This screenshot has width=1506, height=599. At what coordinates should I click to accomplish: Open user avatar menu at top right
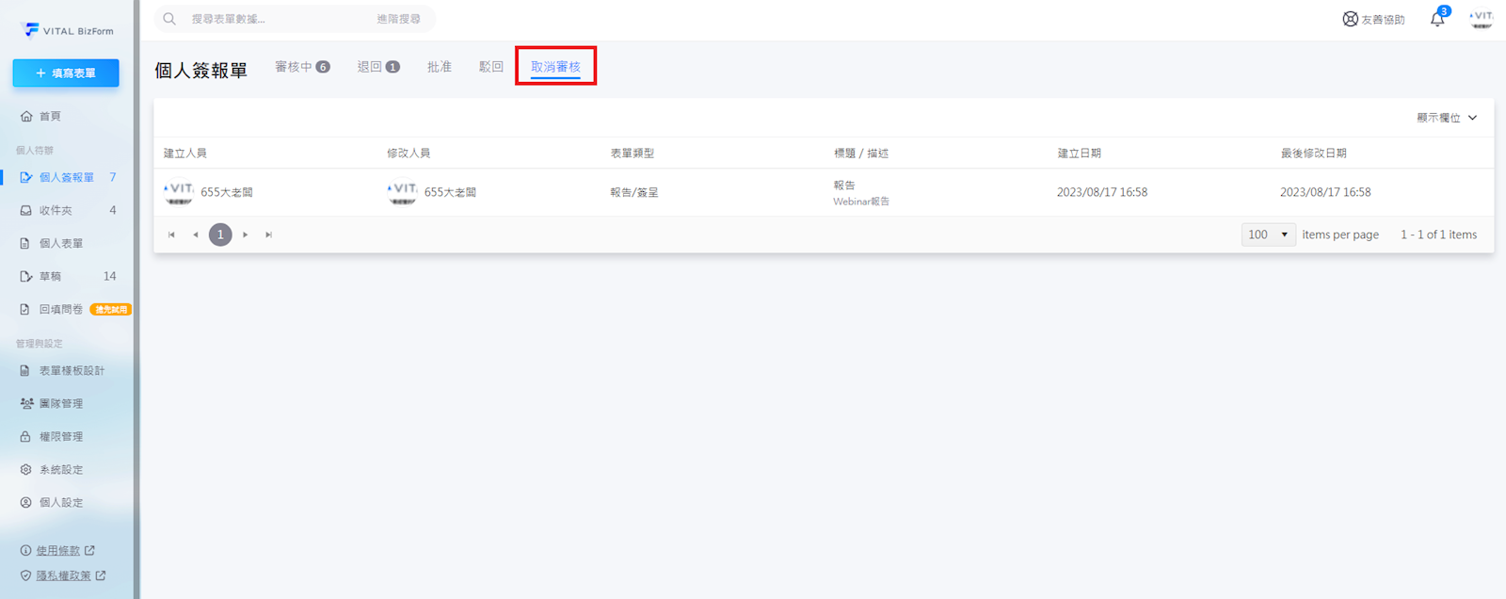pyautogui.click(x=1481, y=19)
